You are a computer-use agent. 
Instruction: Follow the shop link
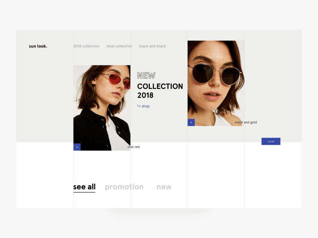tap(145, 106)
